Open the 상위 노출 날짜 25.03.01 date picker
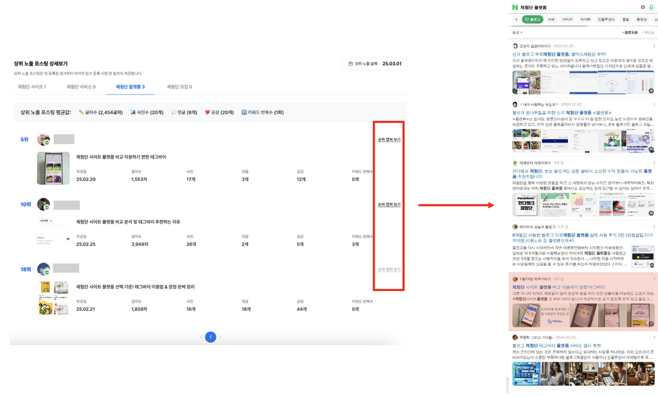658x397 pixels. point(375,64)
